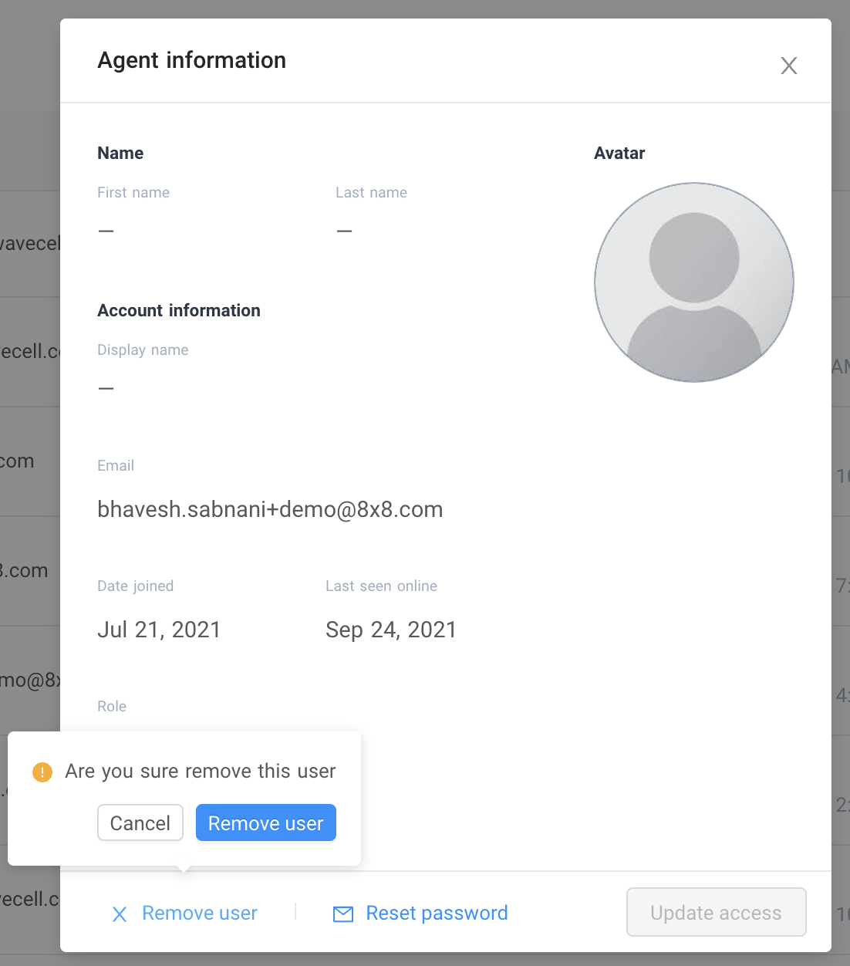The image size is (850, 966).
Task: Click the orange warning icon in popover
Action: (42, 772)
